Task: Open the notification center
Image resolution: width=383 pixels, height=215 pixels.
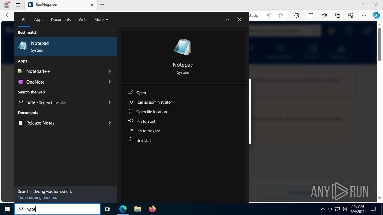Action: click(x=373, y=209)
